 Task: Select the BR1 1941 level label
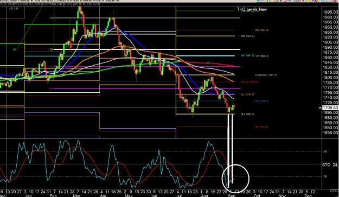click(x=262, y=30)
